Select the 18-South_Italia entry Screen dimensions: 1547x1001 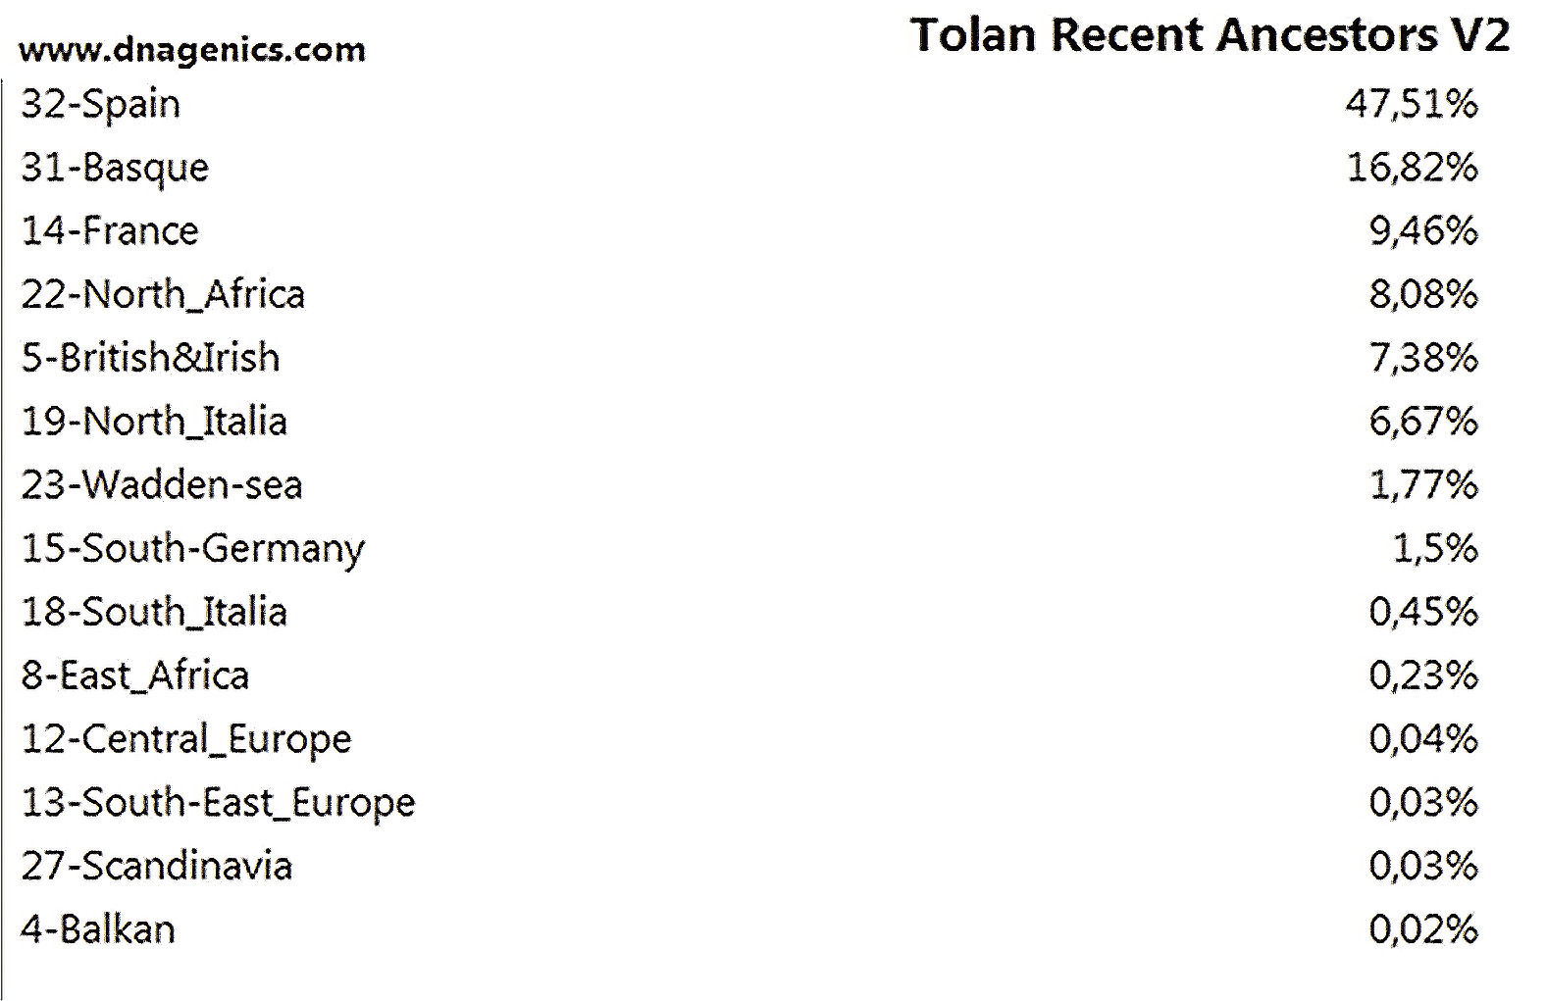pos(154,612)
